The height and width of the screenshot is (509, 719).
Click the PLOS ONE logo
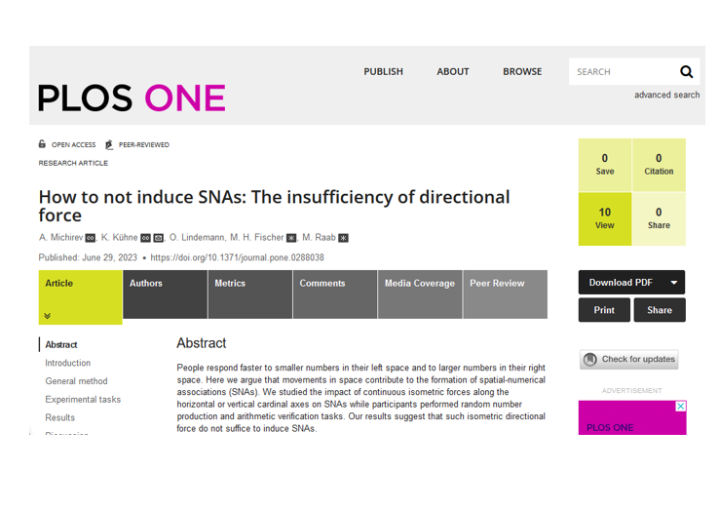click(x=132, y=98)
